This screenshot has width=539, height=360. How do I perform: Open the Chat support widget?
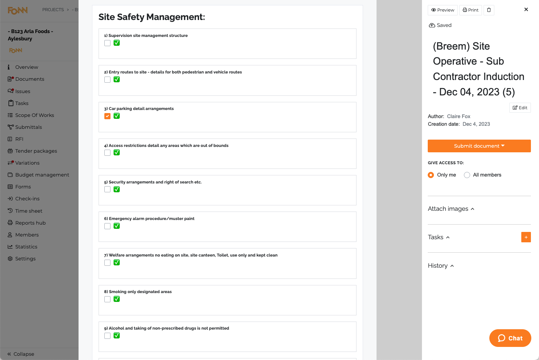[x=510, y=338]
